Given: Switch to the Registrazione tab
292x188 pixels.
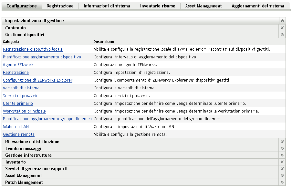Looking at the screenshot, I should pos(60,6).
